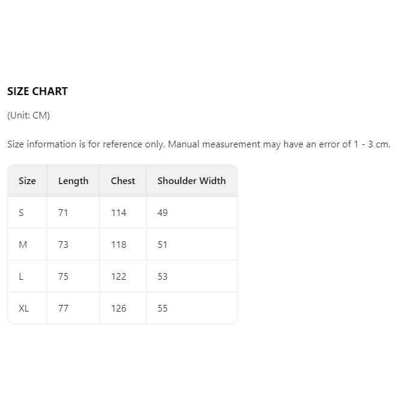
Task: Select the Chest column header
Action: 123,180
